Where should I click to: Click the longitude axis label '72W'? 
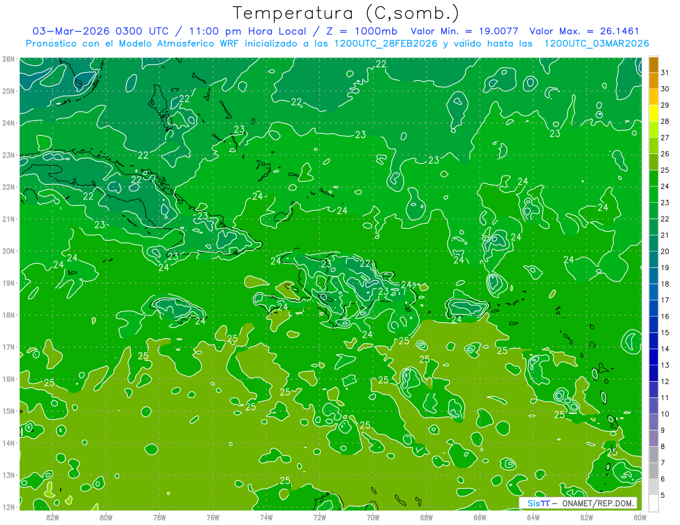coord(320,517)
